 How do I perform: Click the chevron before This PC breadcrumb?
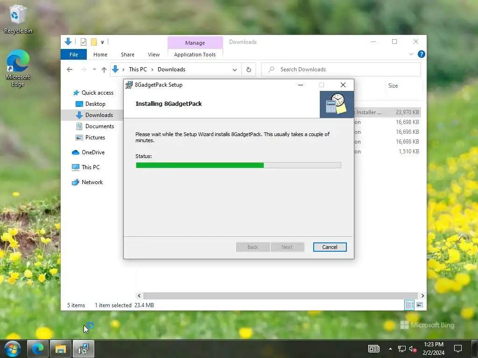(x=123, y=70)
